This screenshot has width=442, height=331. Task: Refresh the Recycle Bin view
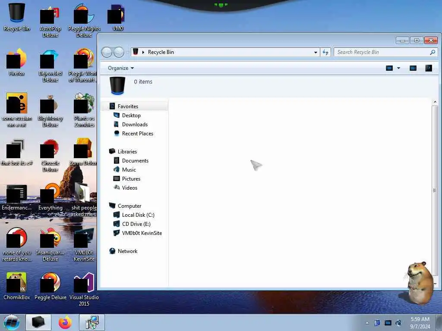click(x=325, y=52)
